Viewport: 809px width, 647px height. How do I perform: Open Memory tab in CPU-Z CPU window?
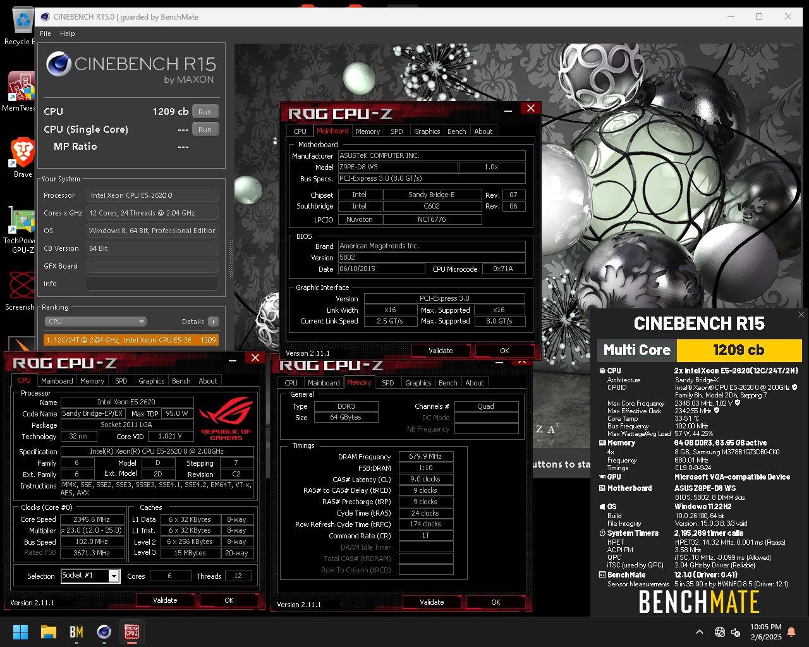tap(92, 381)
